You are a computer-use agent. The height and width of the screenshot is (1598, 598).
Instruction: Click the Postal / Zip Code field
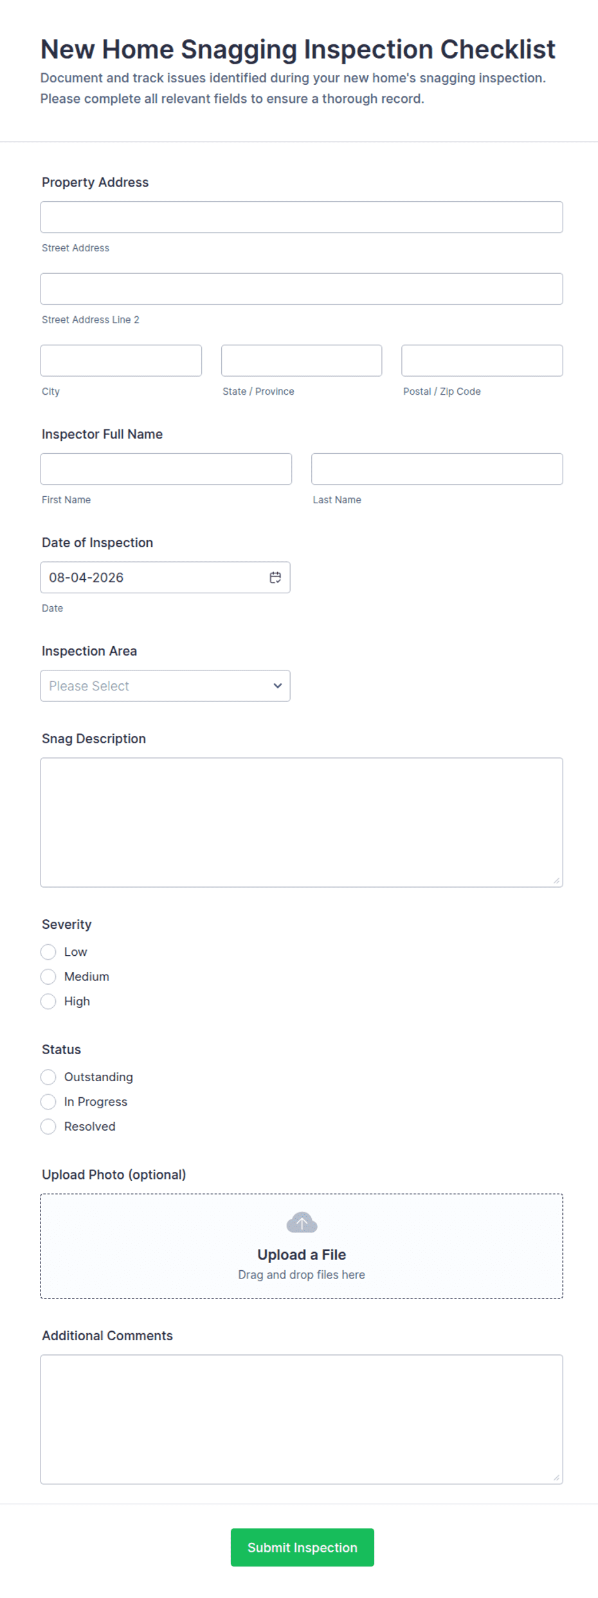point(482,361)
